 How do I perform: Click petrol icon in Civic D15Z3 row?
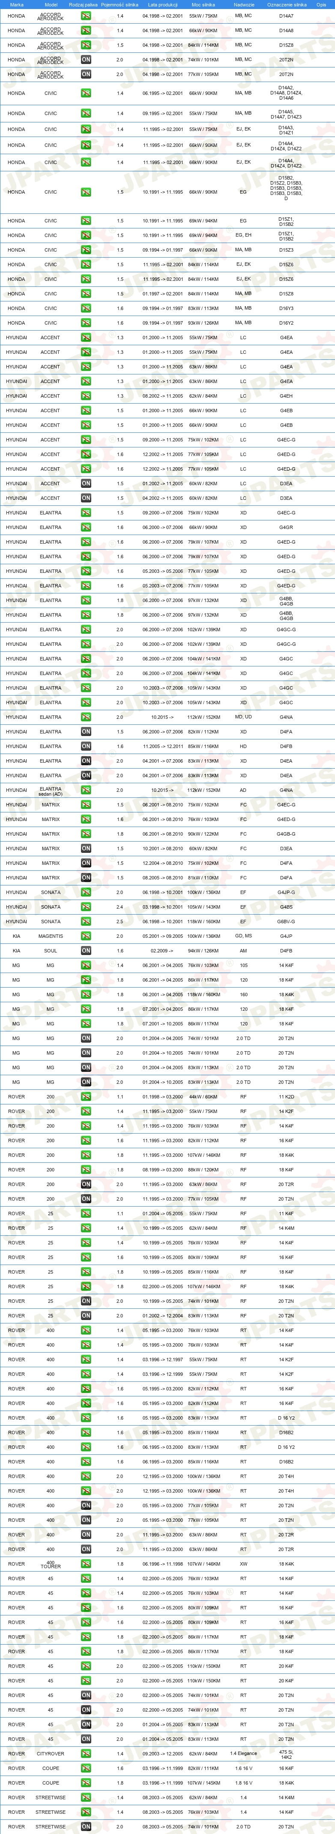pos(86,250)
